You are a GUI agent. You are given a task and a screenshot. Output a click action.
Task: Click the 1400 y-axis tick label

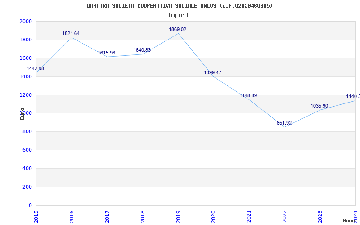coord(26,76)
